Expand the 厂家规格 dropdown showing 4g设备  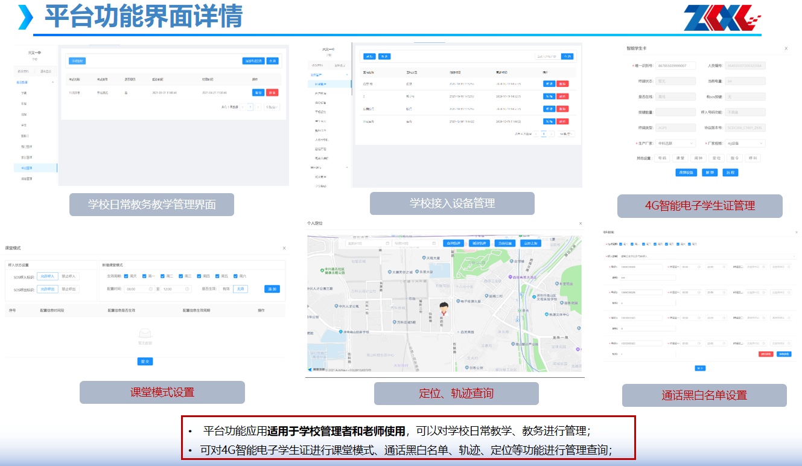coord(745,144)
